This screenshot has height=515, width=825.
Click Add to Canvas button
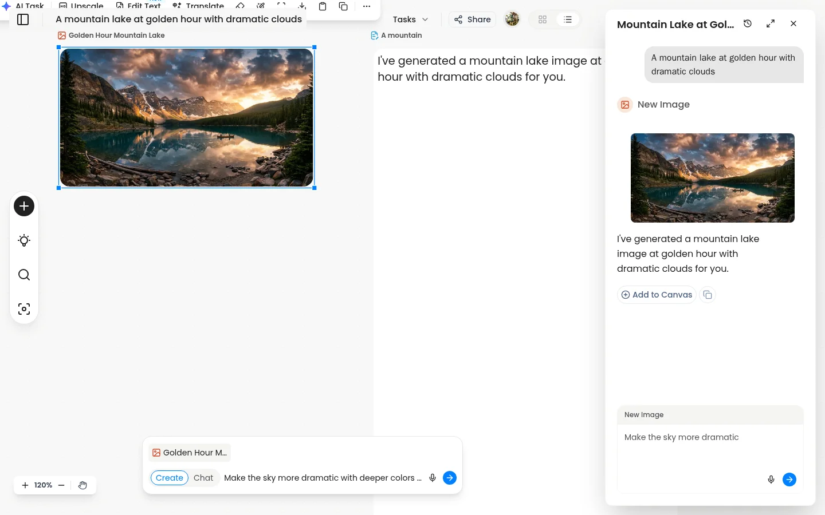(657, 295)
